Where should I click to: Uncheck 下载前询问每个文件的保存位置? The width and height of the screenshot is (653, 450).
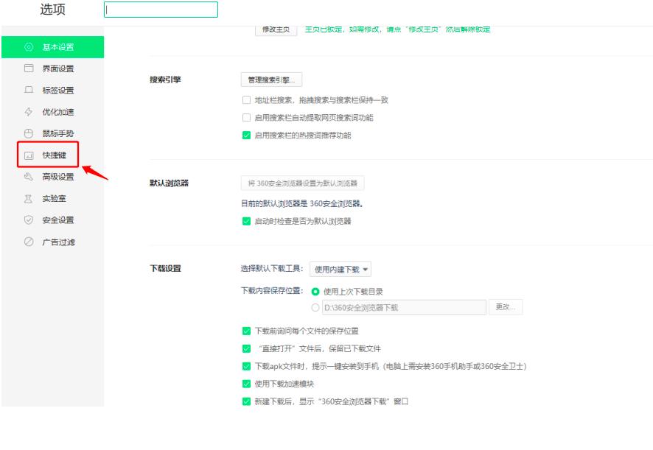[246, 331]
